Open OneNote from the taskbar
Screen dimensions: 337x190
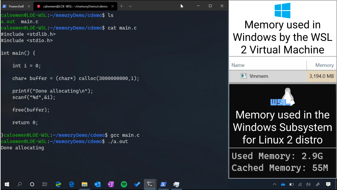click(111, 184)
